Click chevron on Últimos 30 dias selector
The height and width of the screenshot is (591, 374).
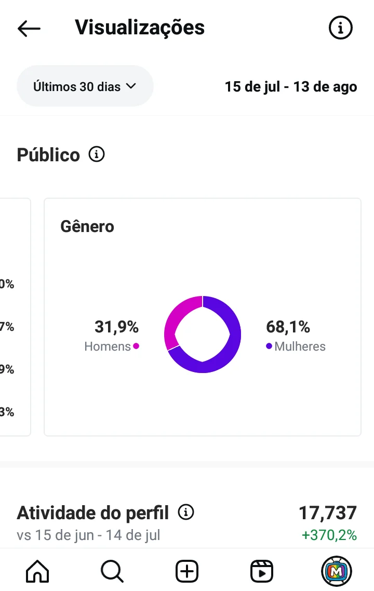click(x=131, y=86)
